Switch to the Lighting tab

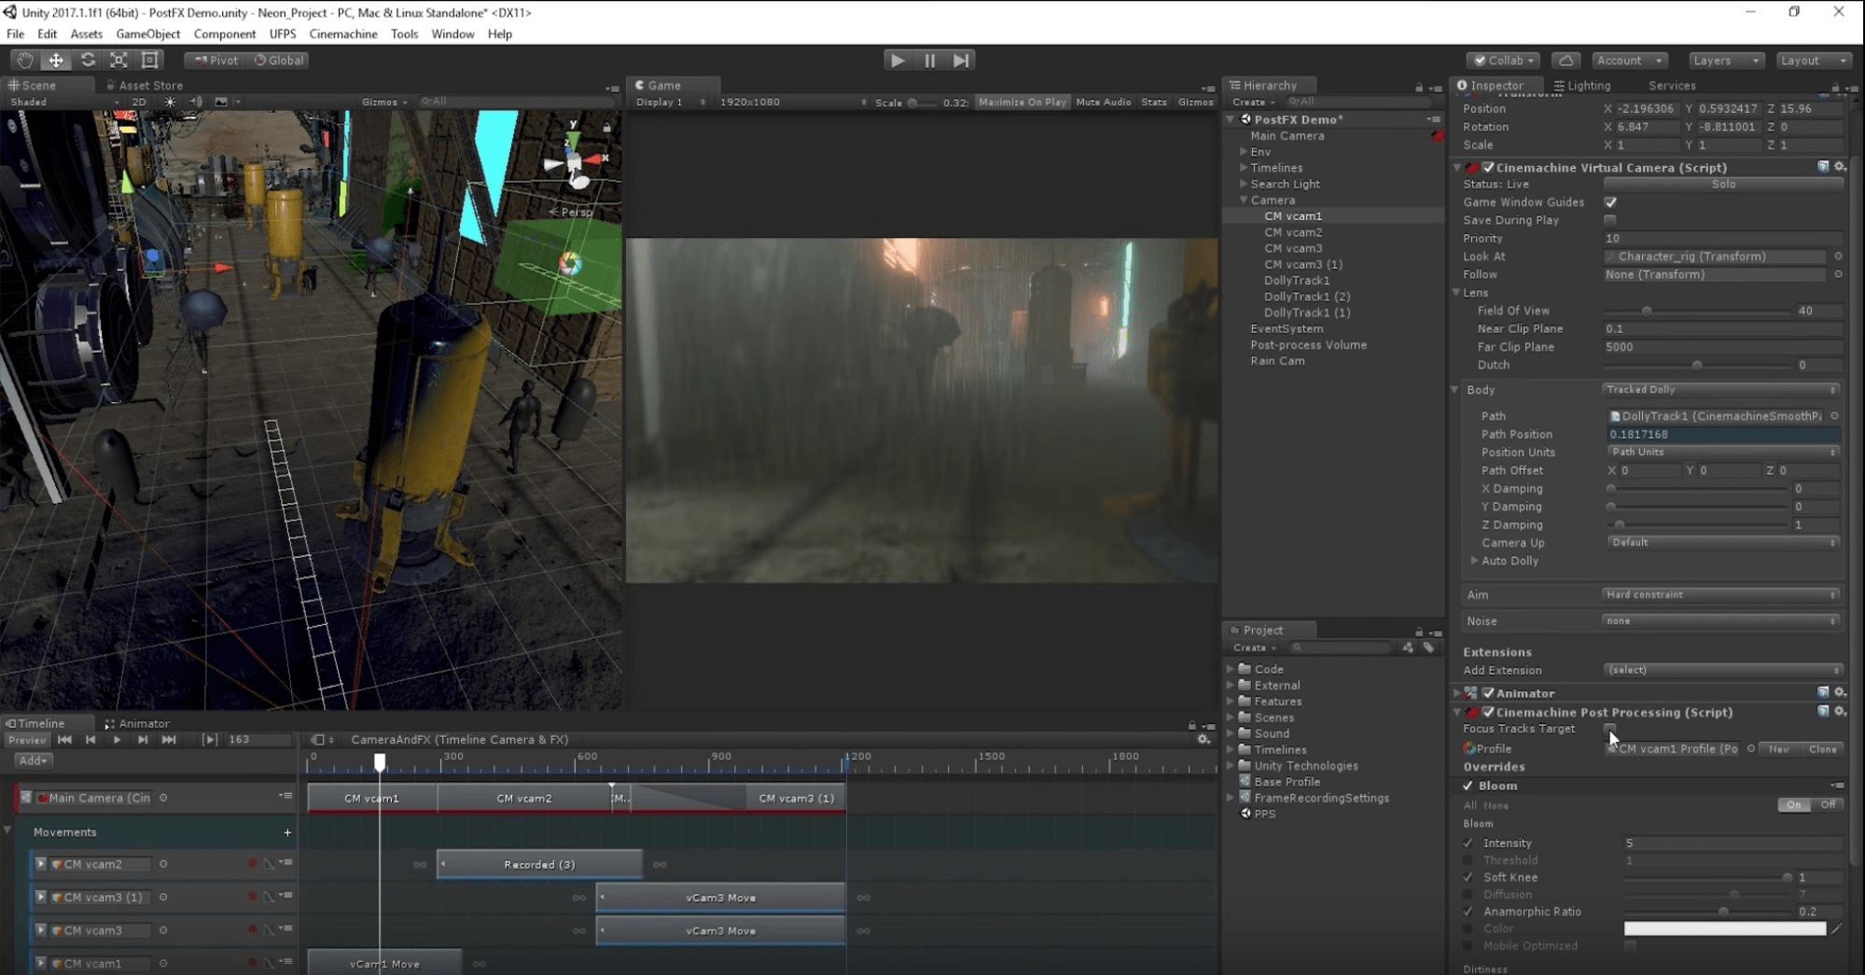click(x=1583, y=85)
